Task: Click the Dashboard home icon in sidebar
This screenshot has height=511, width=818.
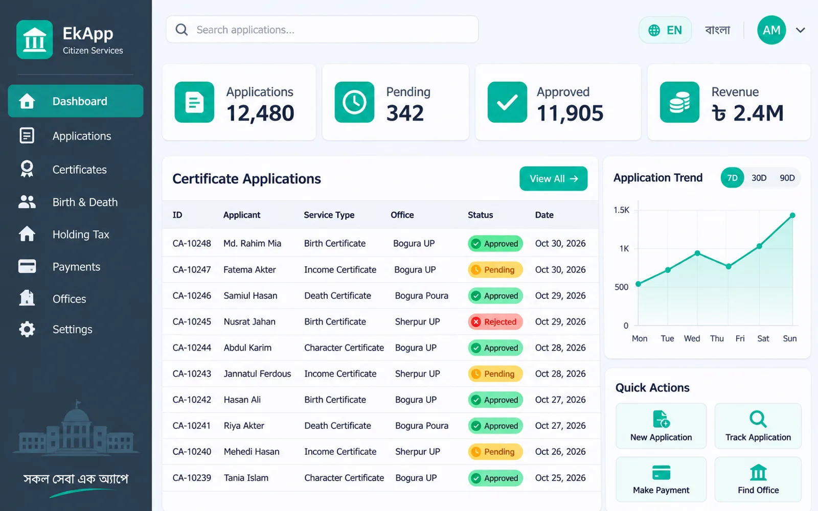Action: (27, 101)
